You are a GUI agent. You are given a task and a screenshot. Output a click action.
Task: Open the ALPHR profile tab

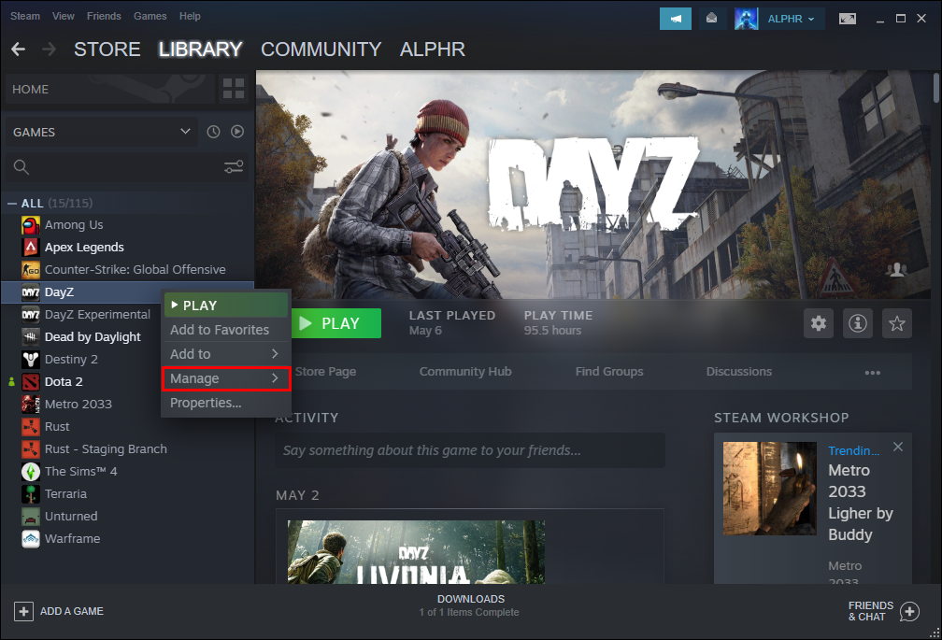point(433,50)
